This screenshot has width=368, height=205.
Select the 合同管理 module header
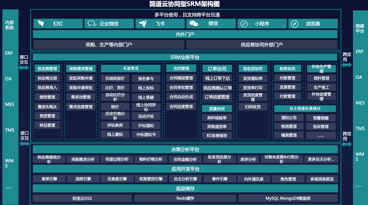coord(181,68)
